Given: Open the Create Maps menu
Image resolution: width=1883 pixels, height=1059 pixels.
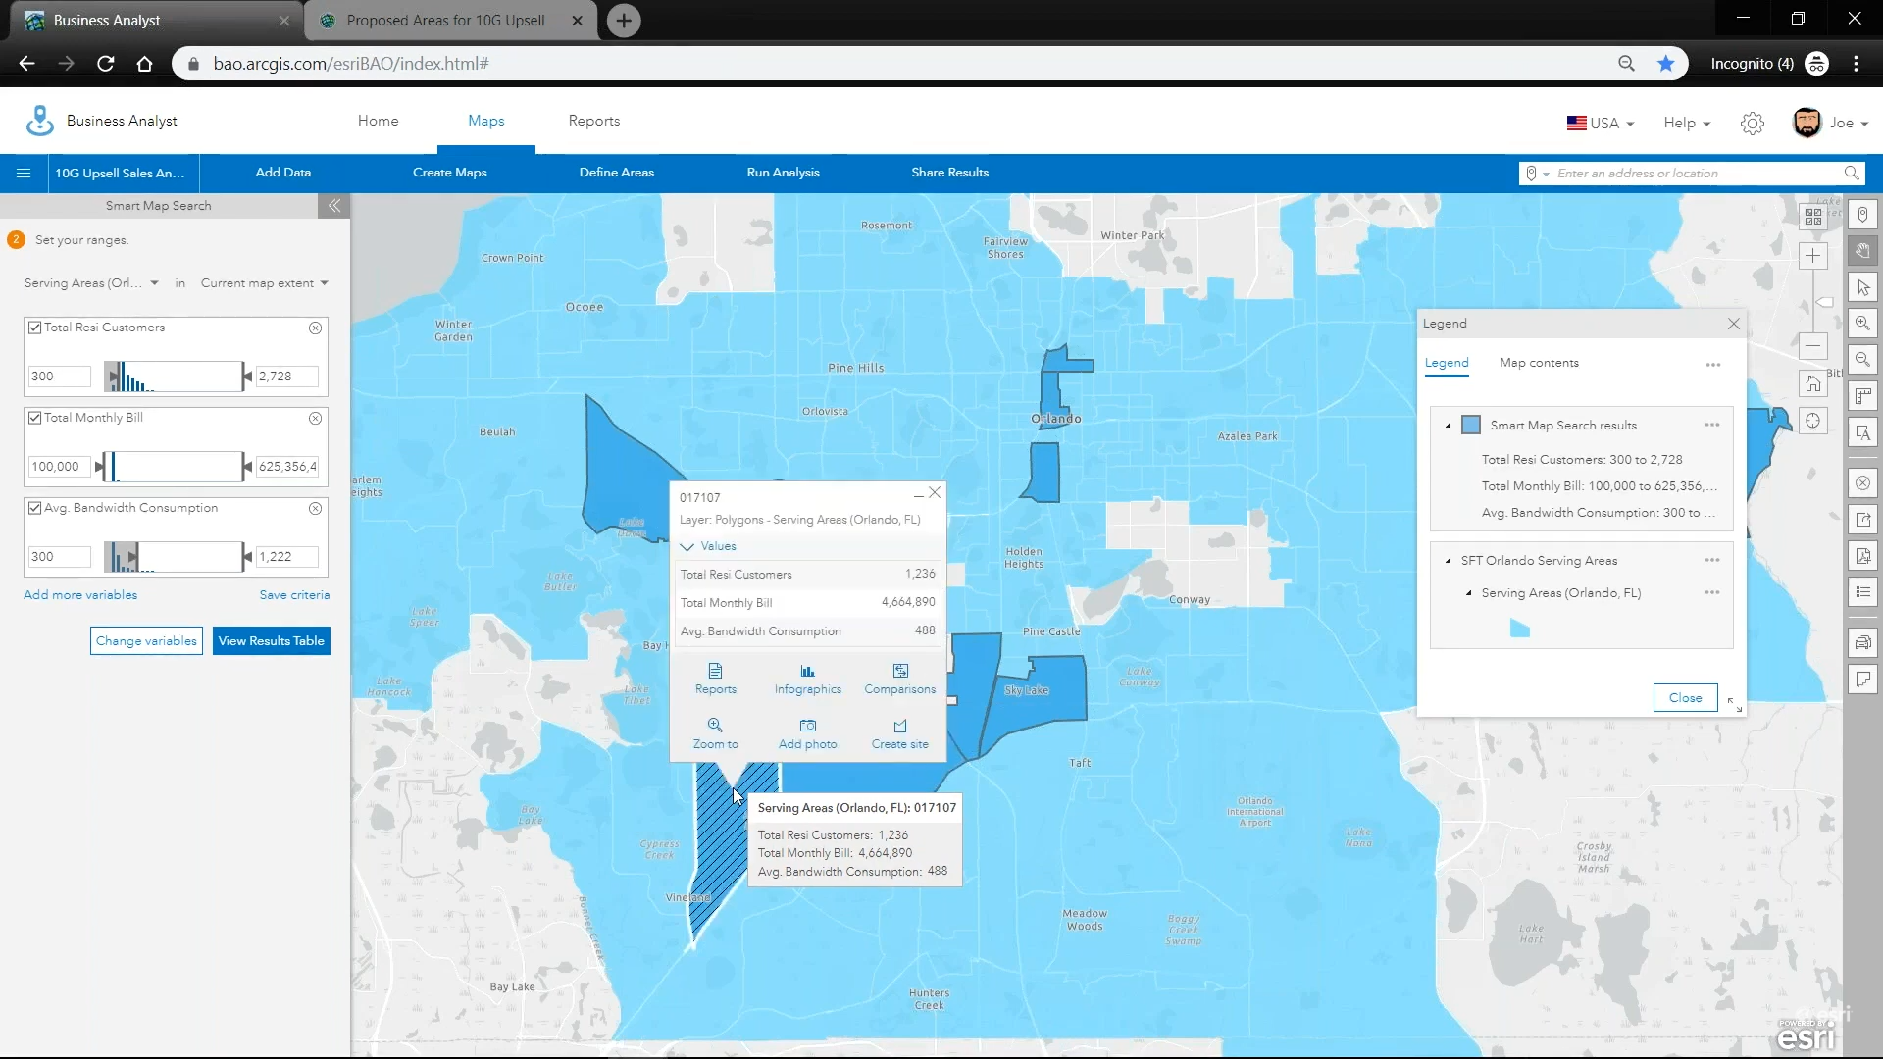Looking at the screenshot, I should point(449,173).
